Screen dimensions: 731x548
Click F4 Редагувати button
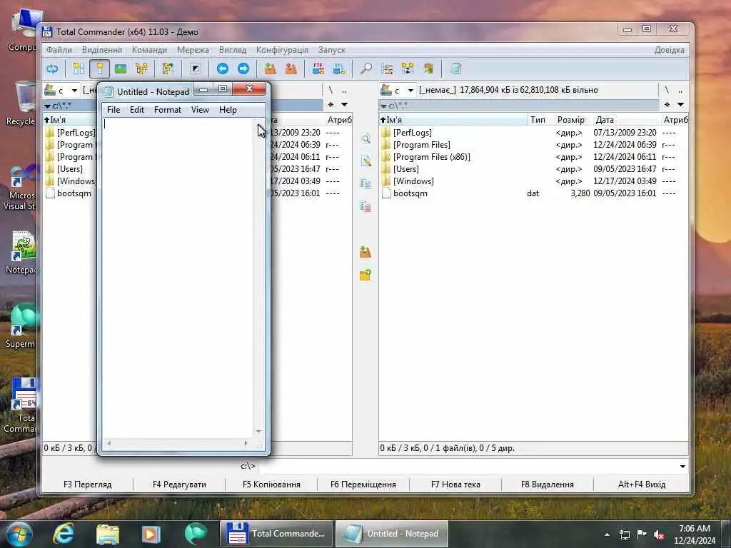tap(179, 484)
